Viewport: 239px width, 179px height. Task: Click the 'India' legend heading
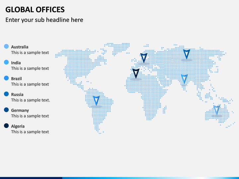(x=16, y=63)
